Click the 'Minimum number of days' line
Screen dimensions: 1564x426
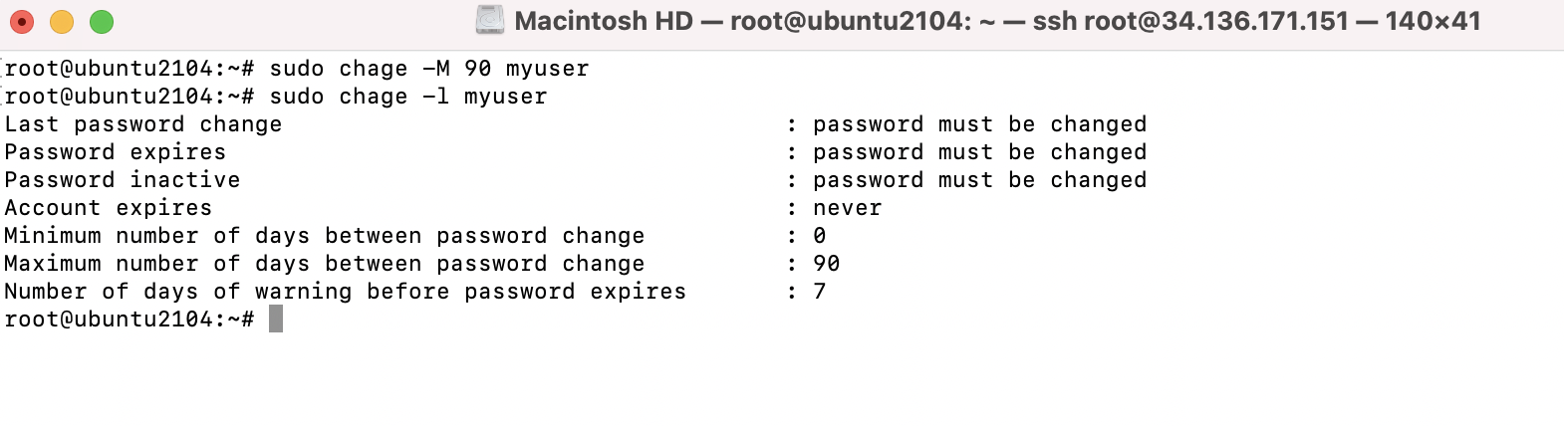414,236
